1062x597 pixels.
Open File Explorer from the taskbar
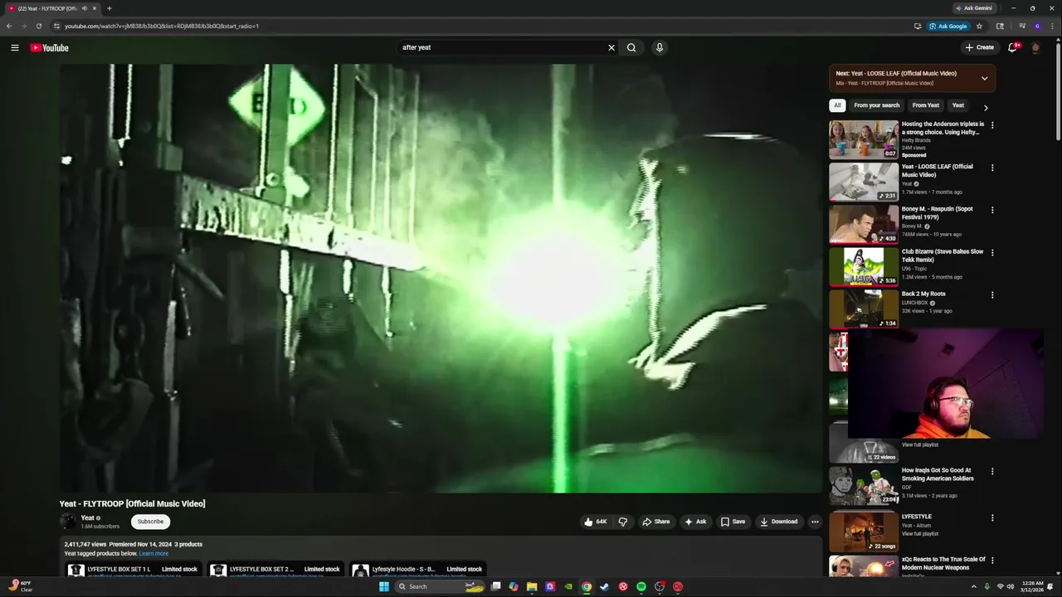[532, 586]
